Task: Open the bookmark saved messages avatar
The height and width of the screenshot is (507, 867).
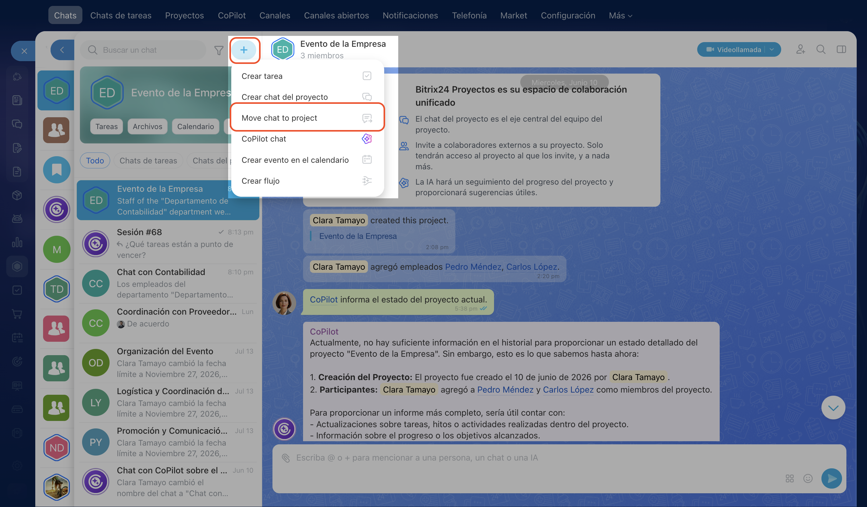Action: 57,169
